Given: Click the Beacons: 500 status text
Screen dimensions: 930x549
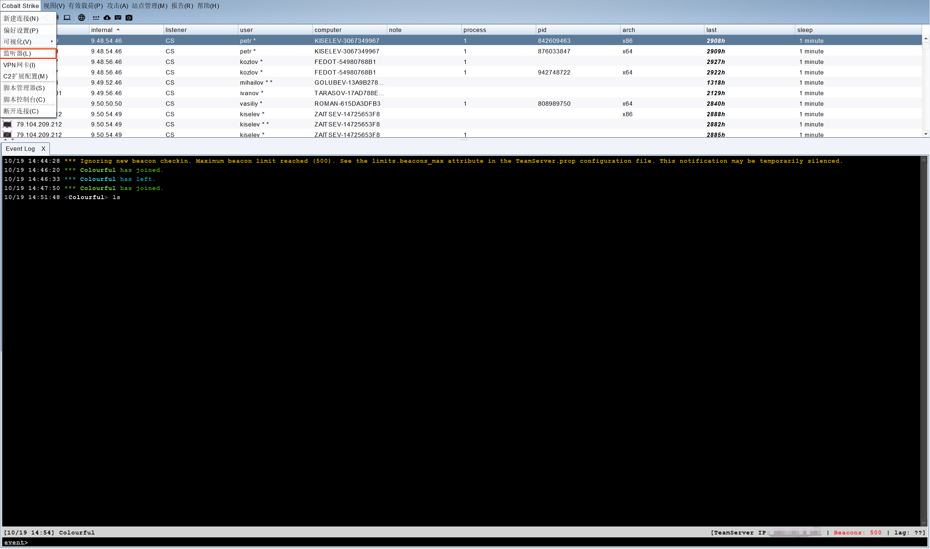Looking at the screenshot, I should point(857,533).
